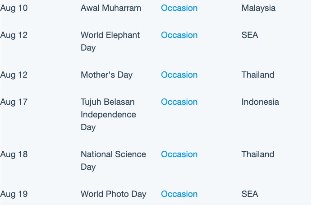This screenshot has height=205, width=312.
Task: Open the Occasion link for National Science Day
Action: (179, 154)
